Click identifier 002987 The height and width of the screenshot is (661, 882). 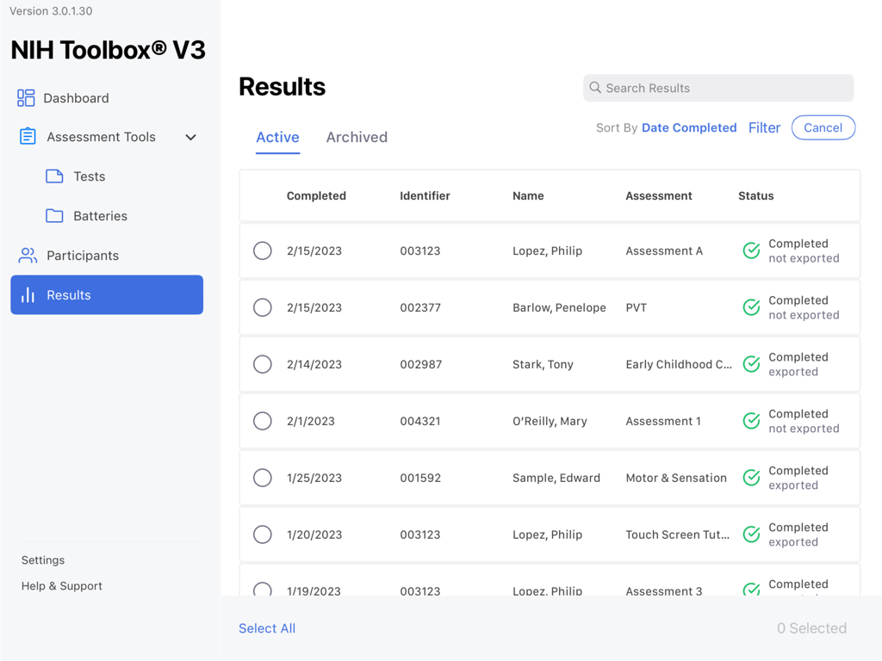point(420,364)
